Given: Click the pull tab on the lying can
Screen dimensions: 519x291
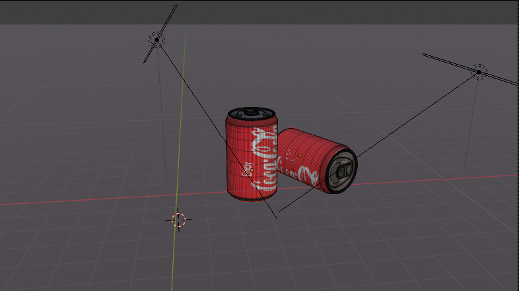Looking at the screenshot, I should 345,171.
